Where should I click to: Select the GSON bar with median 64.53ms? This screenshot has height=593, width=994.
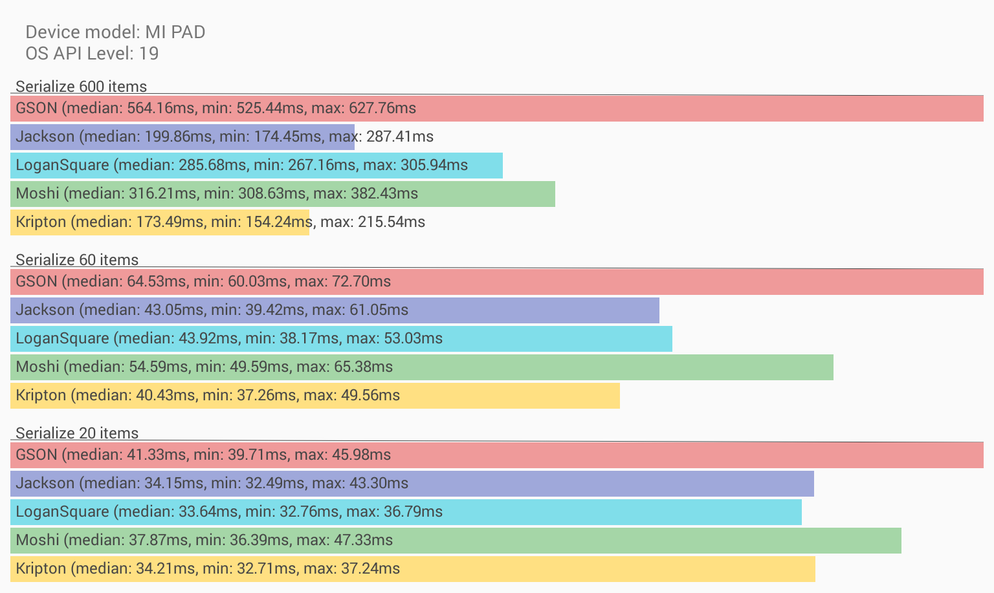click(x=497, y=281)
